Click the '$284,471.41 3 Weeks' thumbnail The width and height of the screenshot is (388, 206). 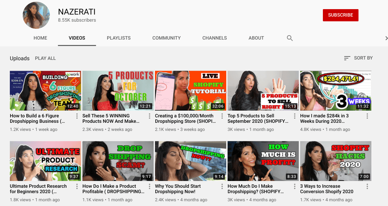336,91
